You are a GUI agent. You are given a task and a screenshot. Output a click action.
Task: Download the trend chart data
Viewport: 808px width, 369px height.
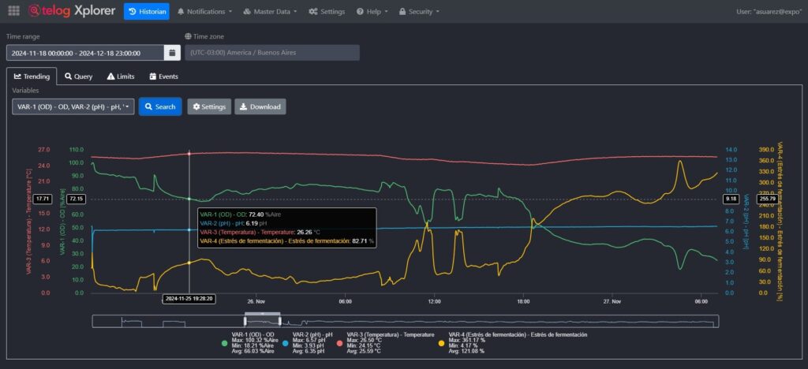260,106
